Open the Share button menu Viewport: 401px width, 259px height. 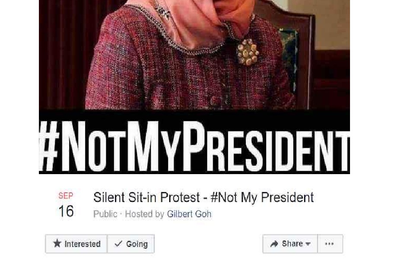[x=290, y=244]
